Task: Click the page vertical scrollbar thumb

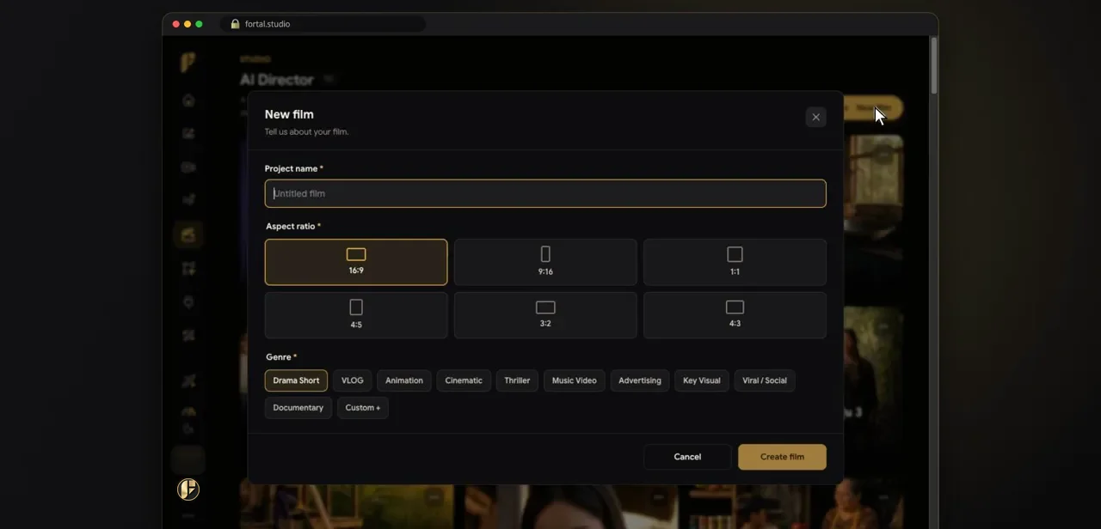Action: pyautogui.click(x=933, y=65)
